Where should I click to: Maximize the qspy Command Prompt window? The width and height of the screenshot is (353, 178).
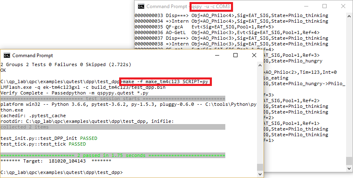324,6
